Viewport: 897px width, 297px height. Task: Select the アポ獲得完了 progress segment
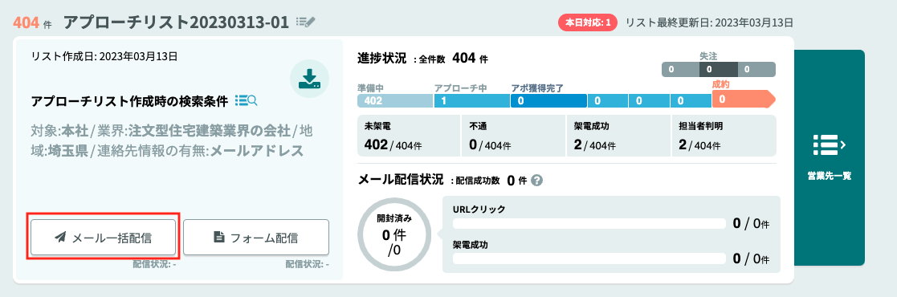point(548,100)
